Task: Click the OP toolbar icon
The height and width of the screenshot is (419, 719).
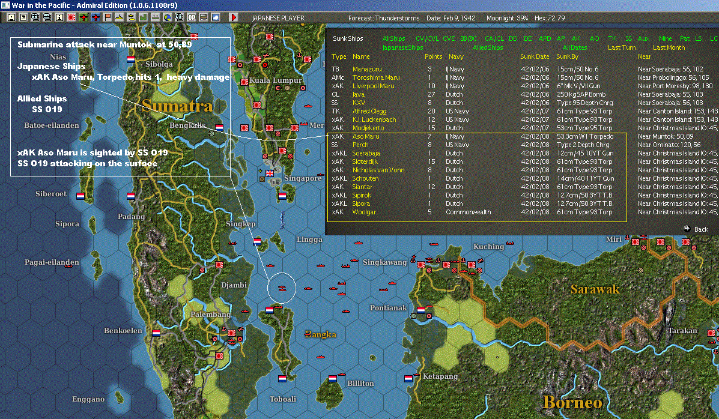Action: 191,17
